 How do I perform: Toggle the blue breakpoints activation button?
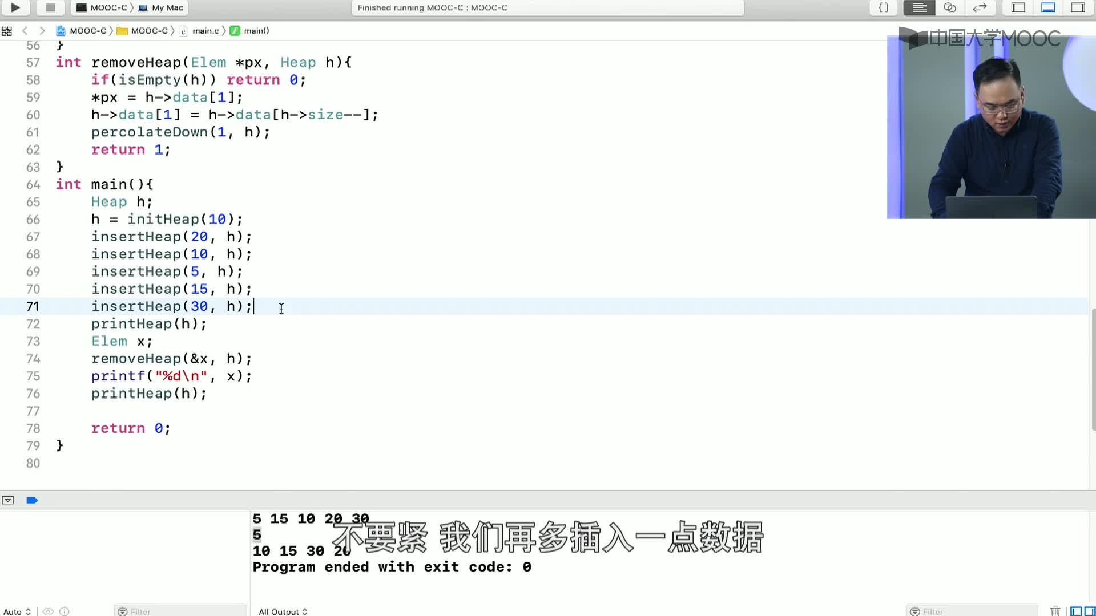point(32,500)
